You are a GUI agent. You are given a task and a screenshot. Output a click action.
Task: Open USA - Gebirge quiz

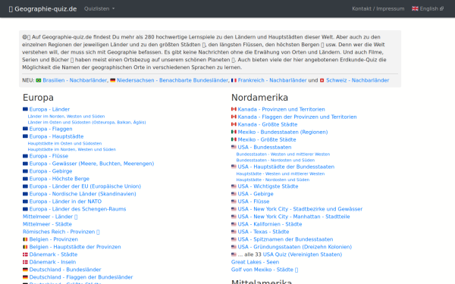256,194
